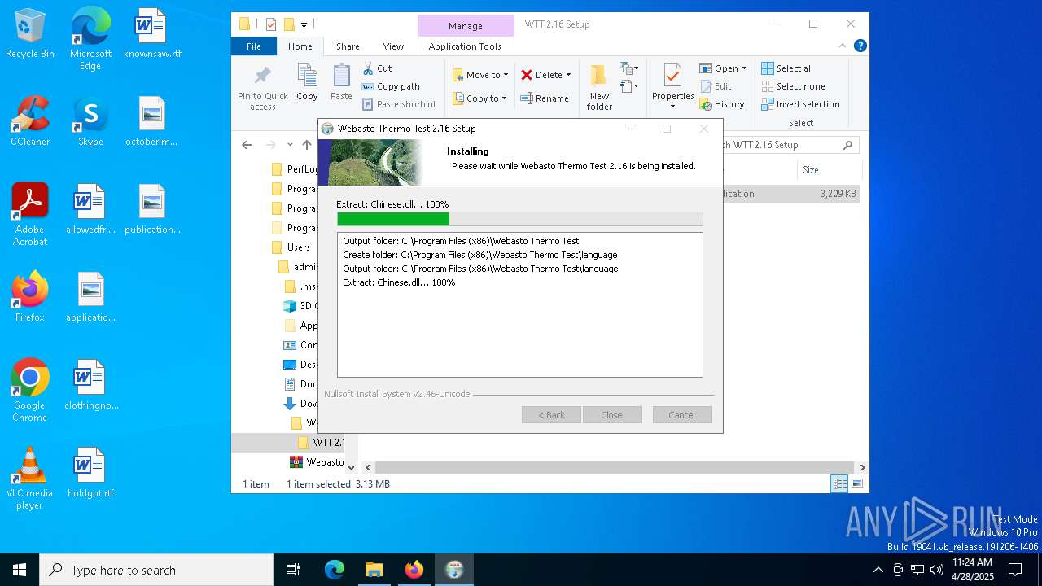Click Cut in the Explorer ribbon
Screen dimensions: 1042x586
tap(377, 68)
